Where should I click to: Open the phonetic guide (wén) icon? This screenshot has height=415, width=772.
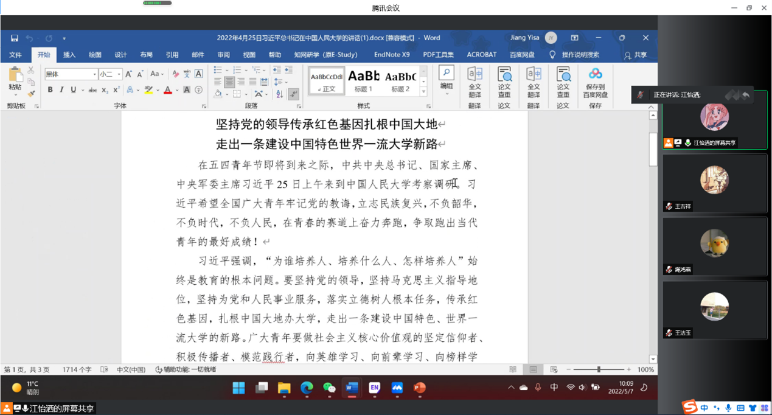click(x=187, y=74)
